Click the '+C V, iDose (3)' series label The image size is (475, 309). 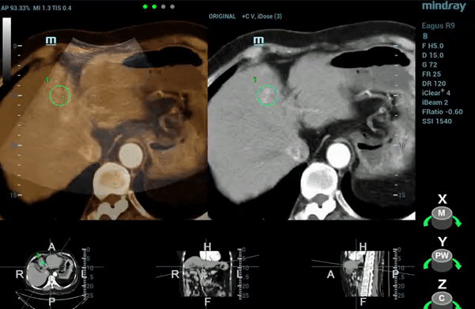pos(262,17)
